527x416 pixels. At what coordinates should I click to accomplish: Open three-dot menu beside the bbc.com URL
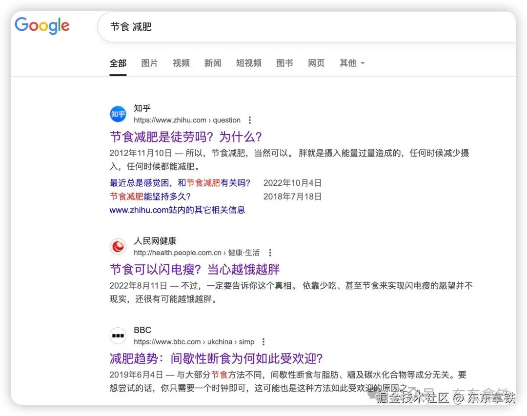click(x=263, y=342)
